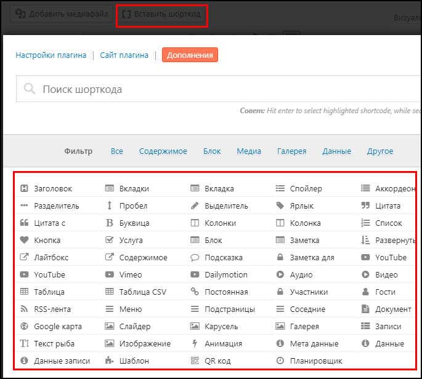Click the Заметка shortcode label
422x379 pixels.
coord(304,241)
